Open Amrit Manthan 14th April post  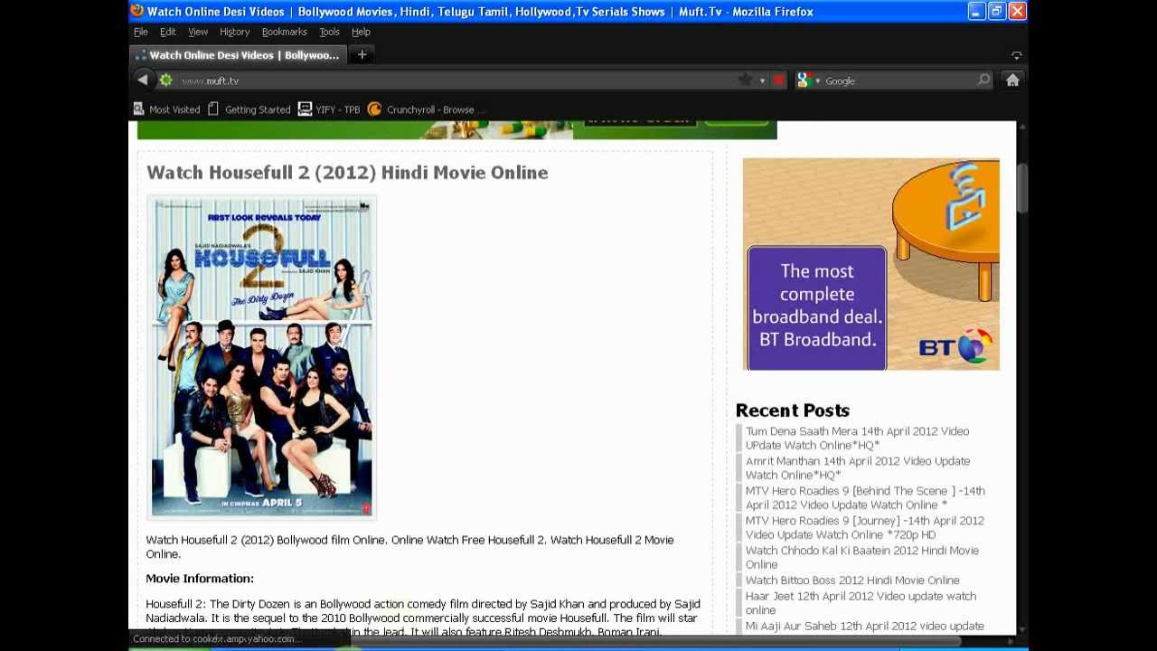coord(858,467)
